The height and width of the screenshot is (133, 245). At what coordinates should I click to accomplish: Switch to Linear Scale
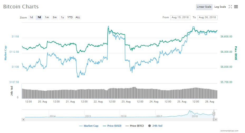point(204,7)
